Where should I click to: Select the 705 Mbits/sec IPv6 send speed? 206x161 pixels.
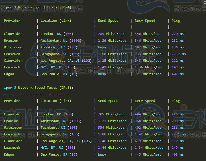tap(111, 114)
